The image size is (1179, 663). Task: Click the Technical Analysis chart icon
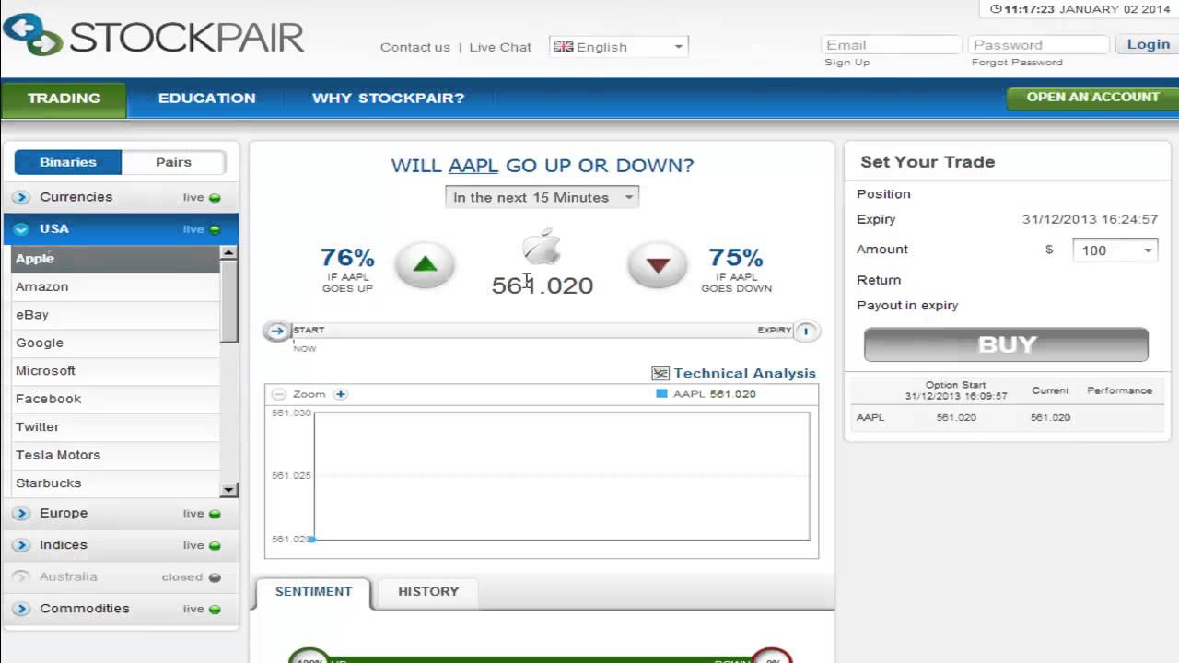[x=660, y=373]
